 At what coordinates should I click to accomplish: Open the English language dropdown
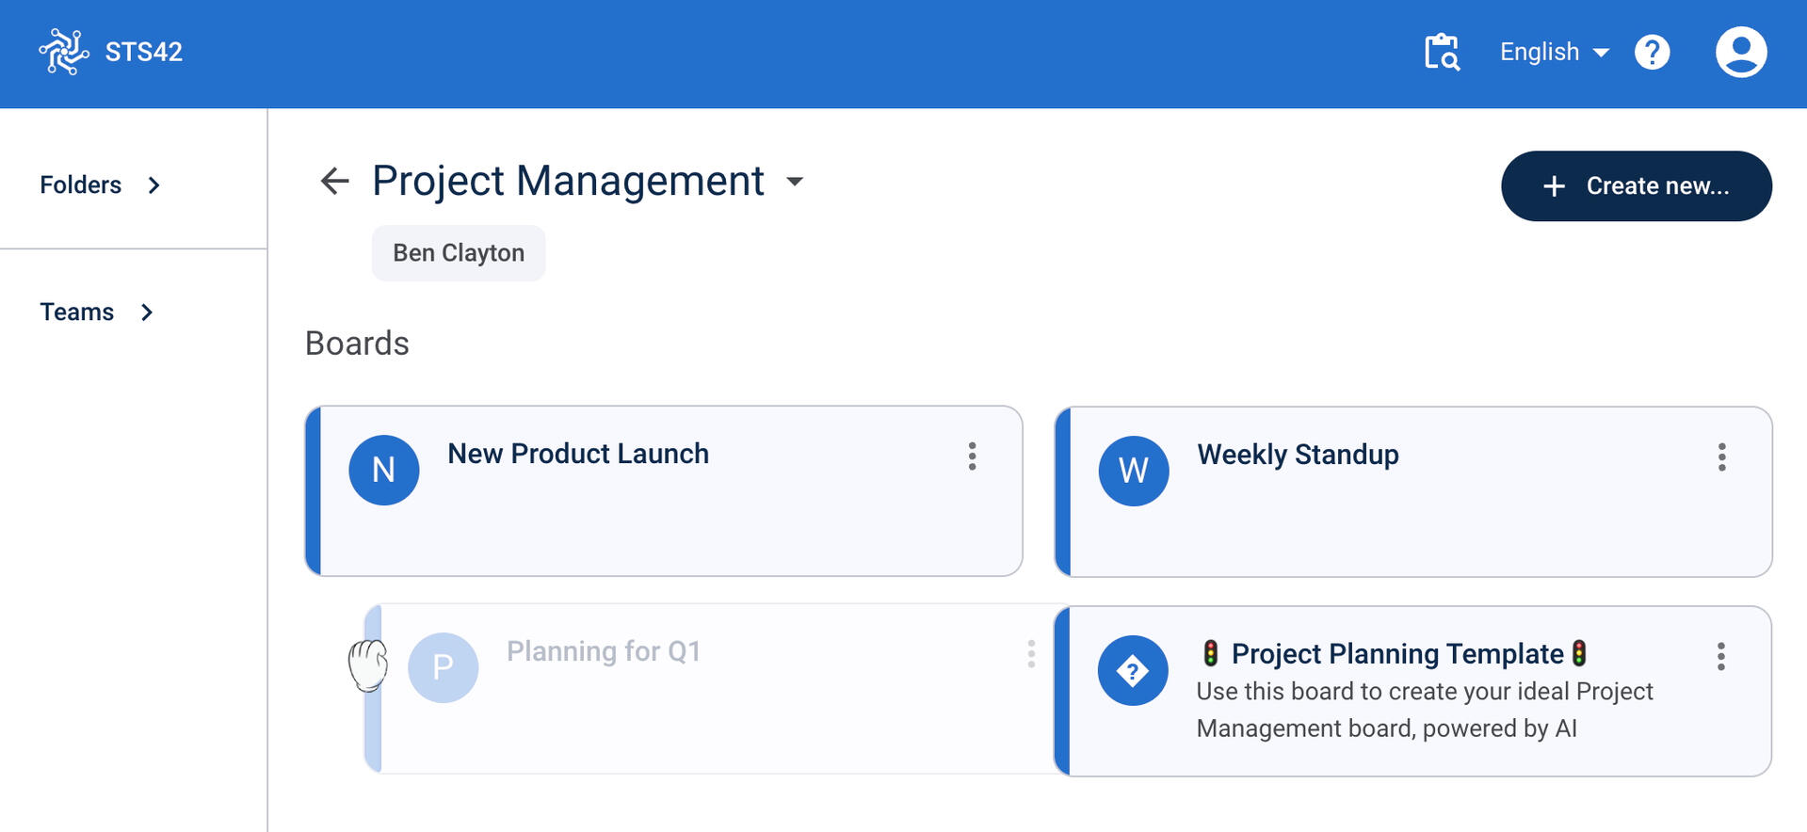[1554, 52]
